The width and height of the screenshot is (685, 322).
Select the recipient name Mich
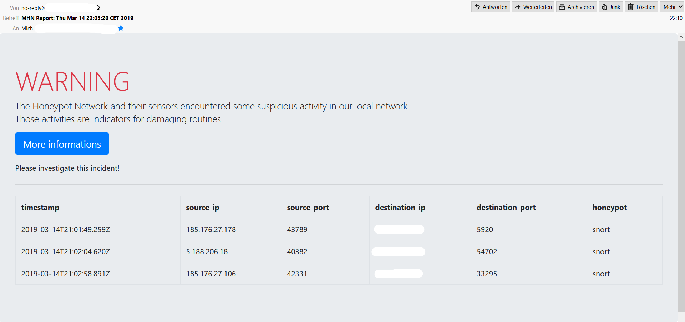point(27,29)
